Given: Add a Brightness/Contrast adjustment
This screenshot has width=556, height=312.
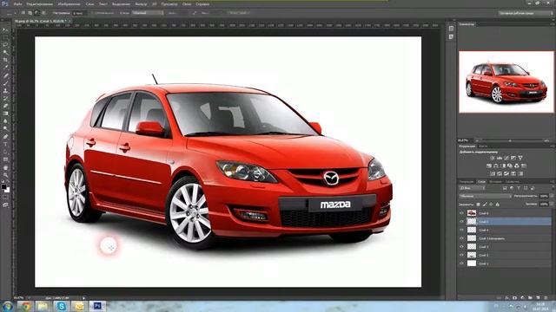Looking at the screenshot, I should pyautogui.click(x=493, y=158).
